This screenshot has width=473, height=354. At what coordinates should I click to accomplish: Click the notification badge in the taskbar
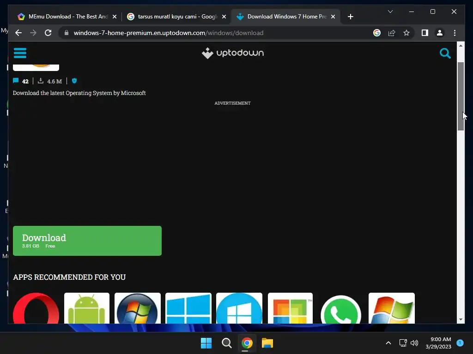(460, 343)
